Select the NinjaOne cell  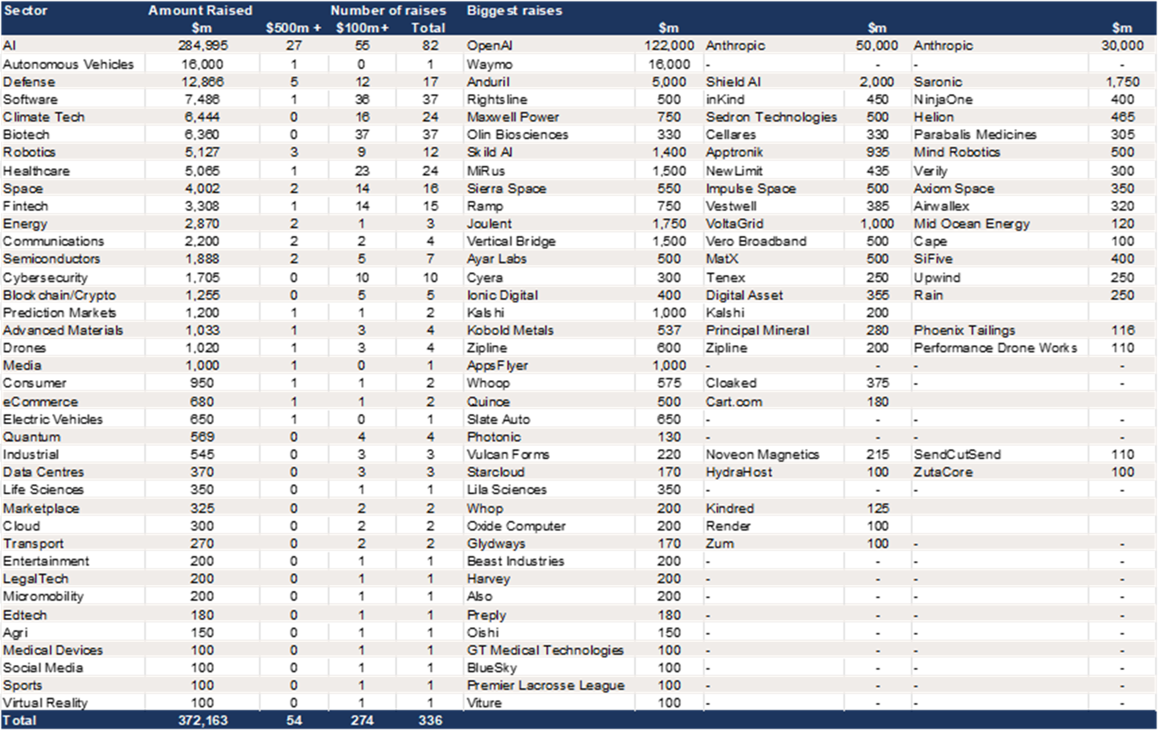(943, 100)
